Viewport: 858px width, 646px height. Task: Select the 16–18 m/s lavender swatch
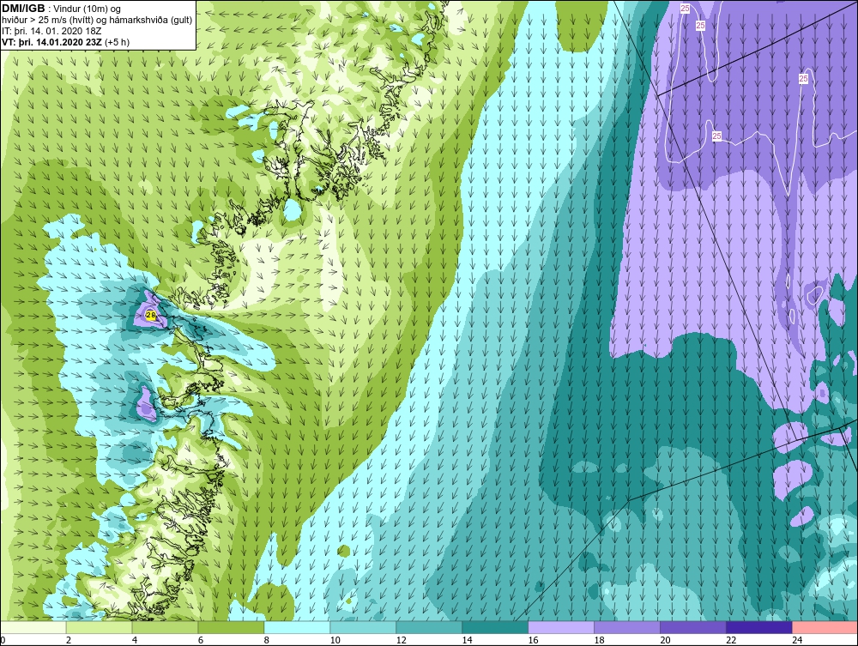pos(561,627)
